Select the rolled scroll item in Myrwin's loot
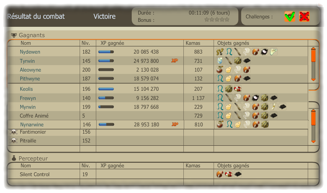Image resolution: width=327 pixels, height=193 pixels. [273, 107]
